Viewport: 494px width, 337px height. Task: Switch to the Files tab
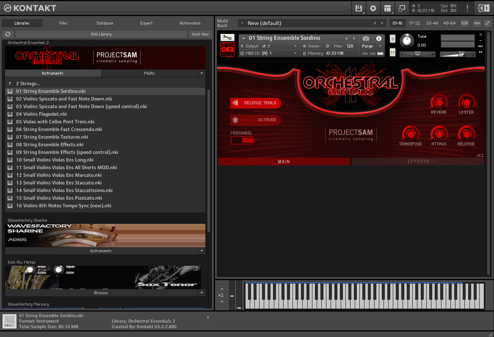[x=63, y=23]
